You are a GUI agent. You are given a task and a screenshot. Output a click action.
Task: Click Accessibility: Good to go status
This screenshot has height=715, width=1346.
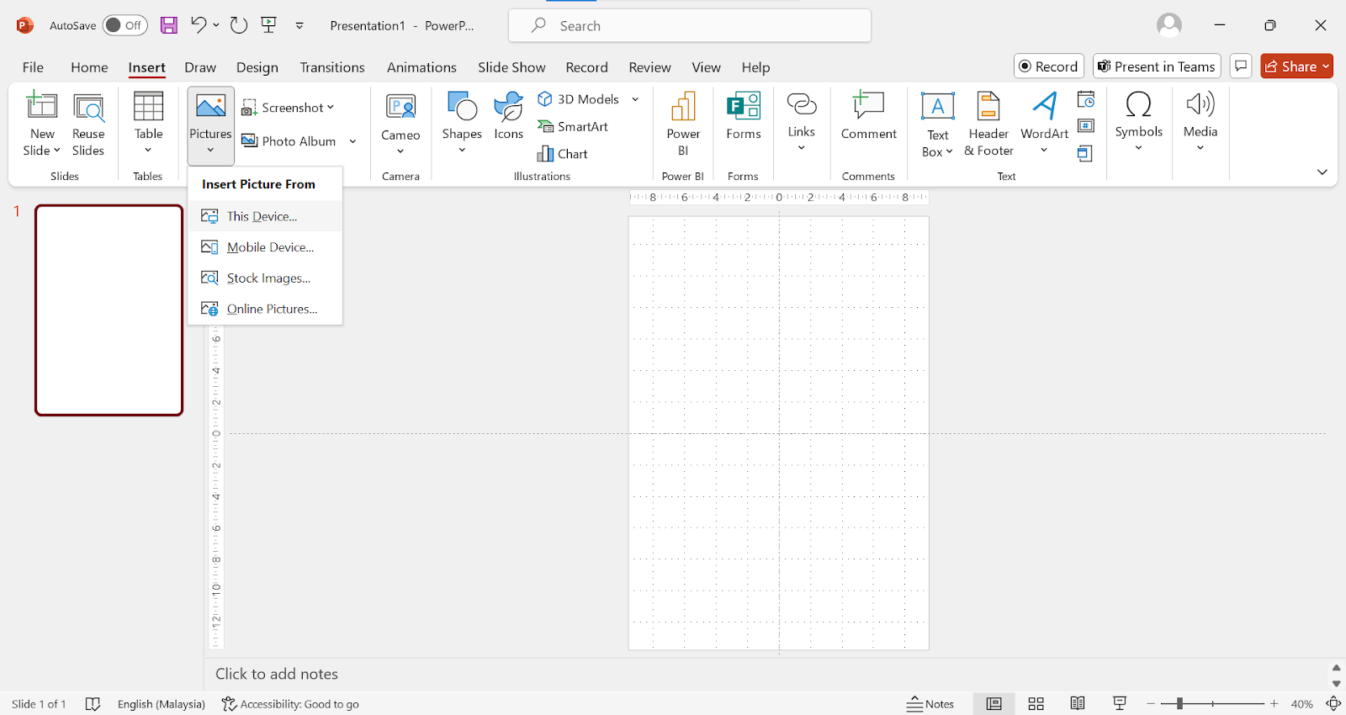click(290, 704)
